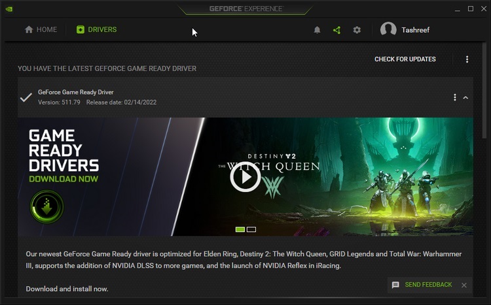Image resolution: width=491 pixels, height=305 pixels.
Task: Select the first banner slide indicator
Action: point(240,229)
